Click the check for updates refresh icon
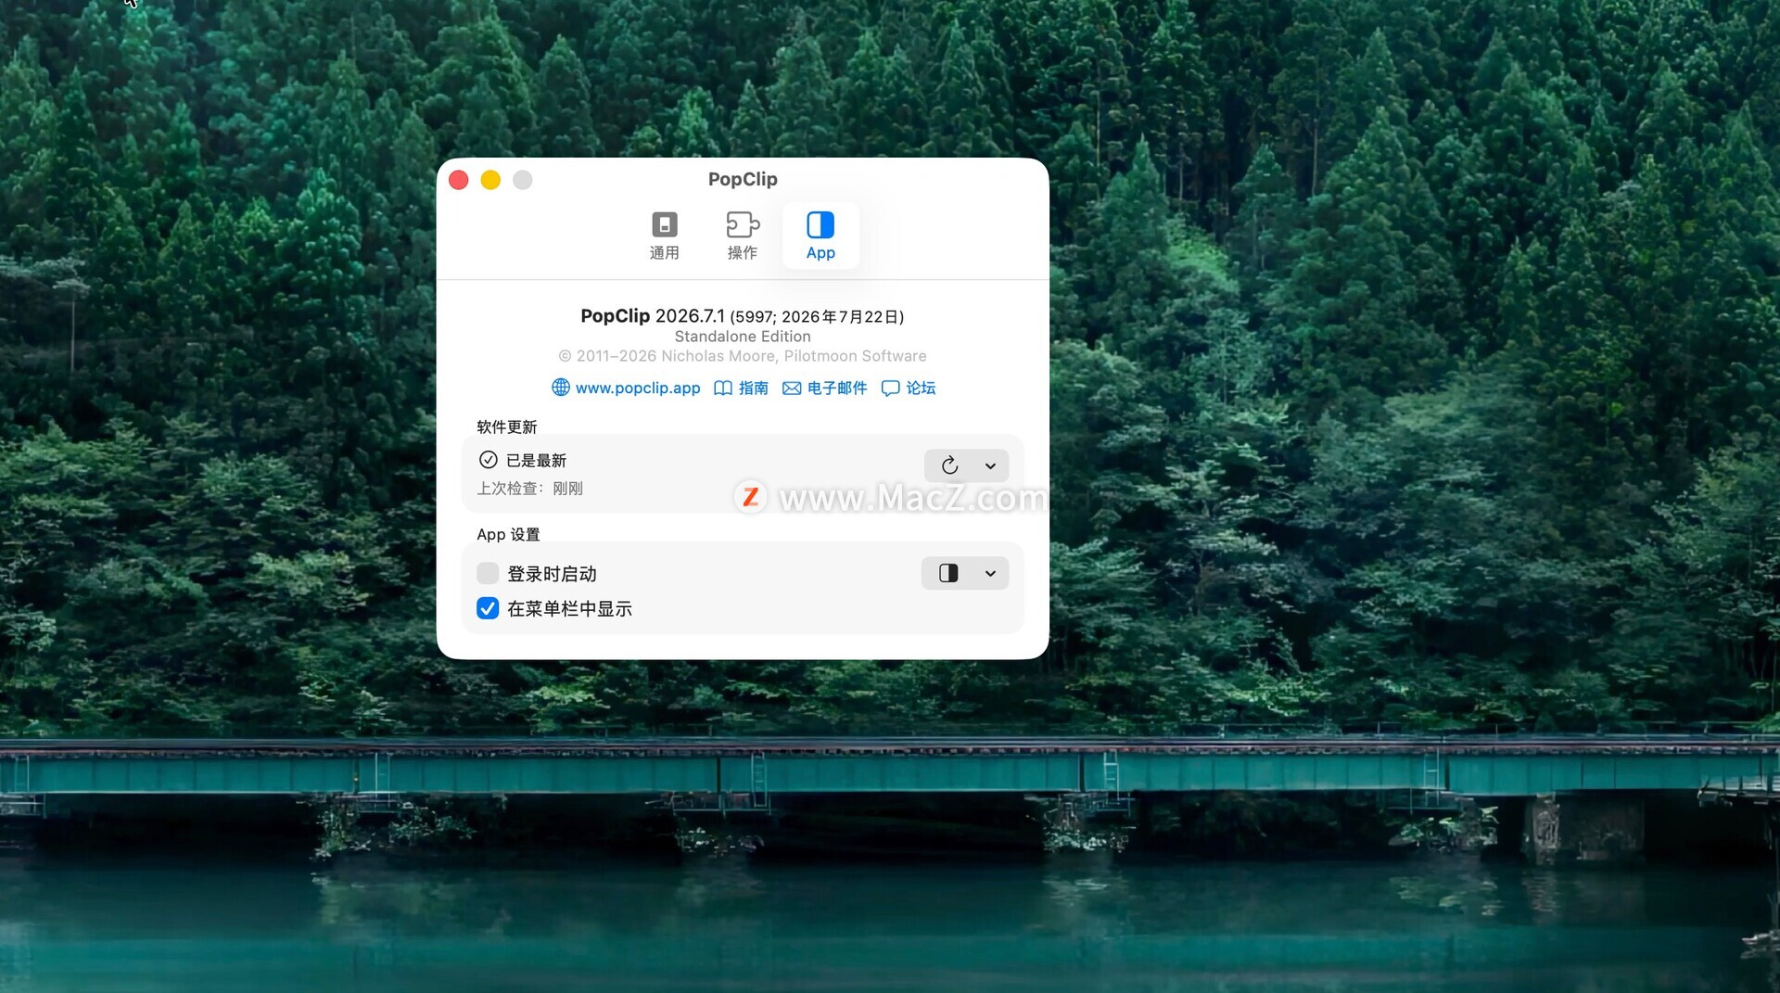The image size is (1780, 993). point(949,465)
